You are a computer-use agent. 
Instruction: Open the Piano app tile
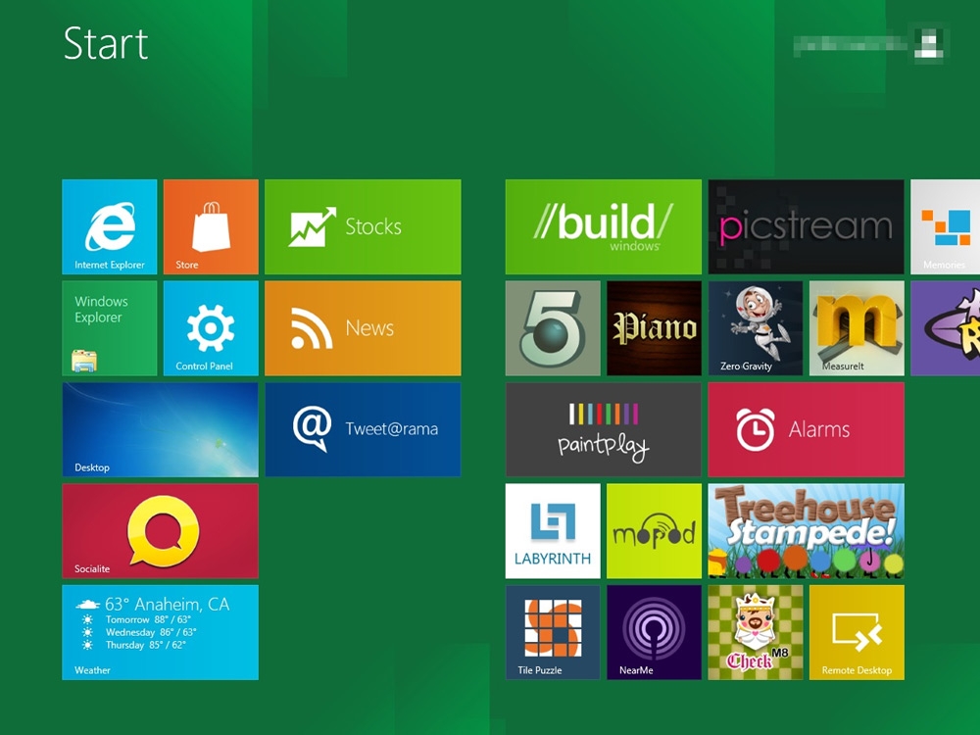[654, 328]
